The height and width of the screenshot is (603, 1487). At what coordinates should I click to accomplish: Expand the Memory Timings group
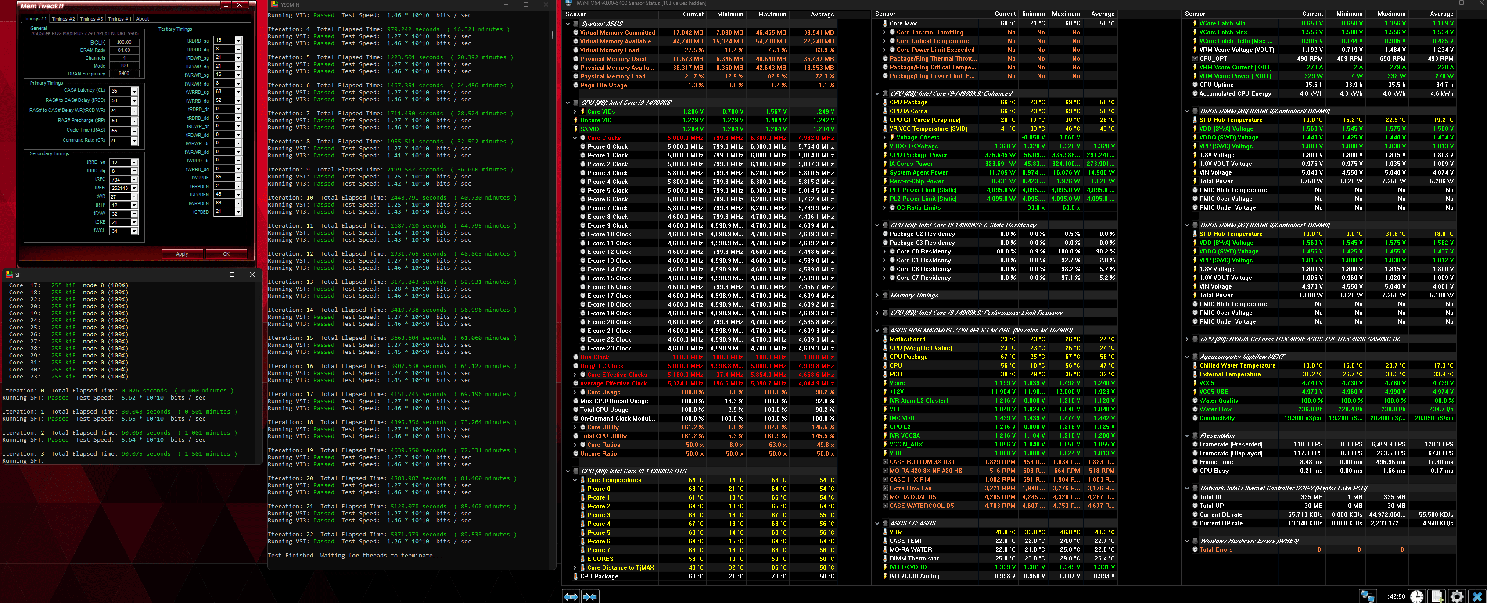click(x=877, y=296)
